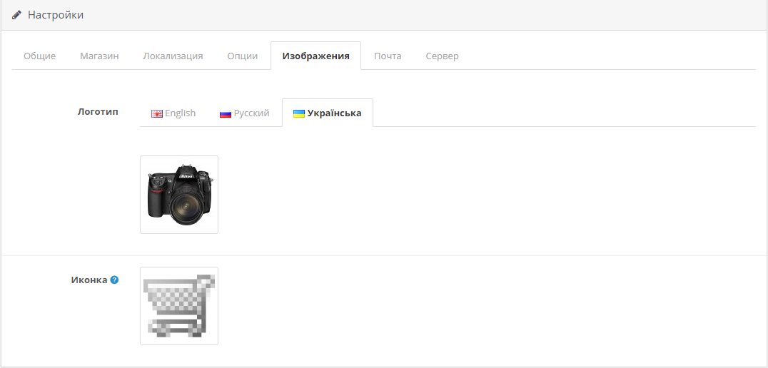This screenshot has width=768, height=368.
Task: Click the Иконка field label
Action: click(x=89, y=280)
